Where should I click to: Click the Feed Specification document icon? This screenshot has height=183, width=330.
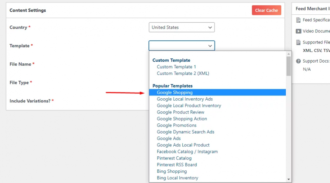click(298, 20)
